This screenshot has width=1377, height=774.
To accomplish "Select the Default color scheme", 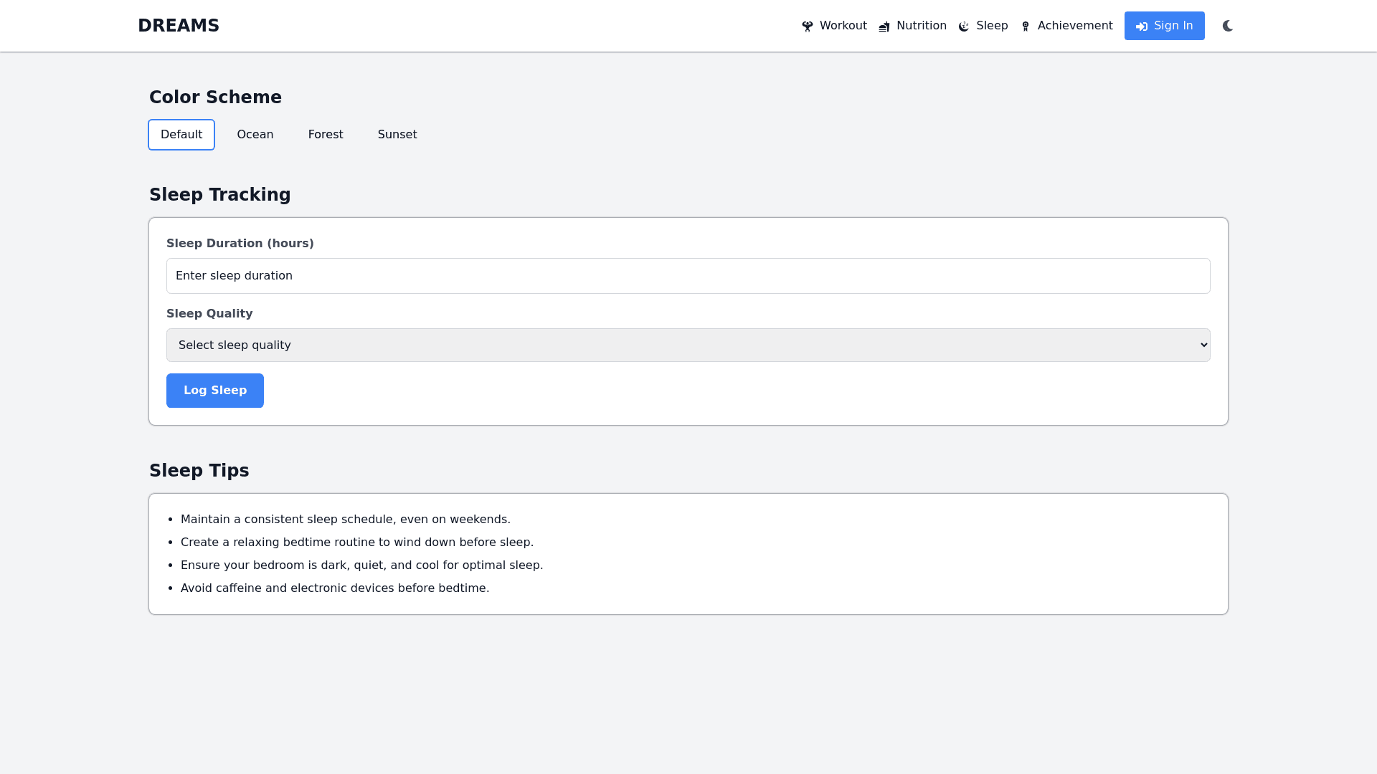I will [x=181, y=135].
